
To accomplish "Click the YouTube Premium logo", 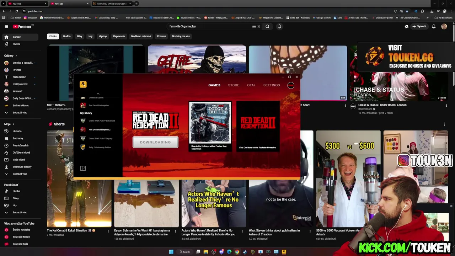I will [23, 26].
